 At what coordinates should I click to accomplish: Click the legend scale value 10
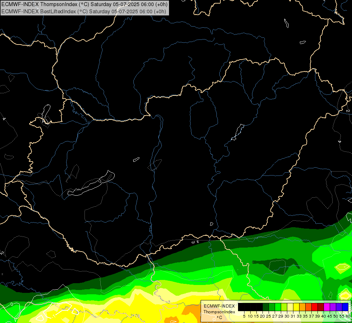tap(250, 316)
